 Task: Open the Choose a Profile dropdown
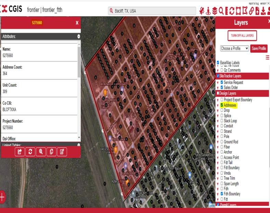pyautogui.click(x=235, y=49)
